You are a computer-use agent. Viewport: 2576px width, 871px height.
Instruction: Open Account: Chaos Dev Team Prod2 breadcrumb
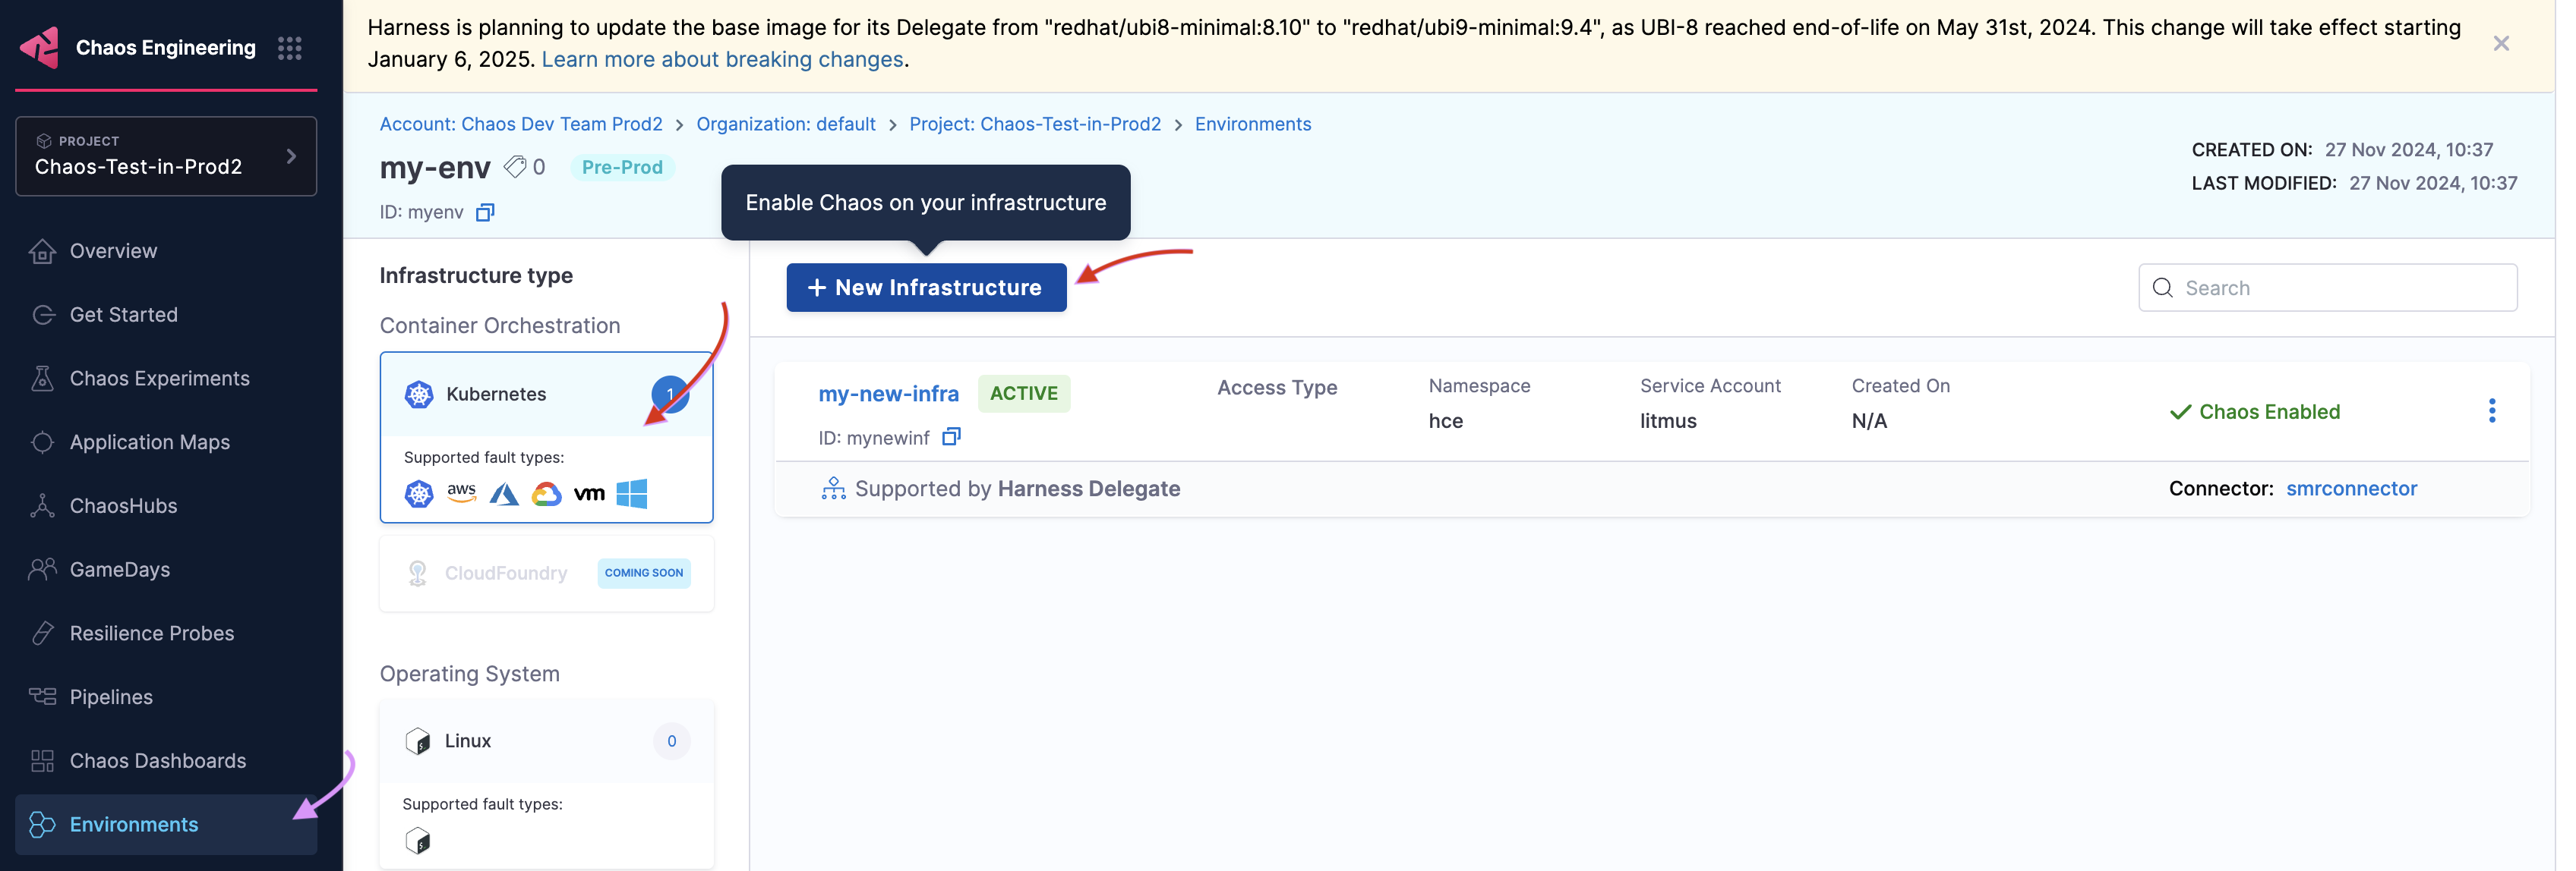pos(521,124)
